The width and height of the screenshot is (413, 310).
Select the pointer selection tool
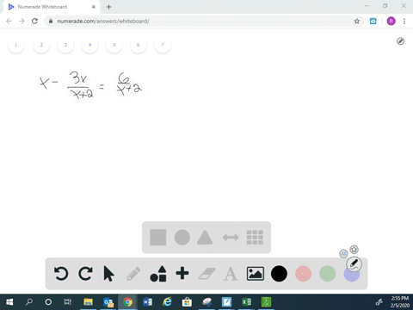(108, 274)
